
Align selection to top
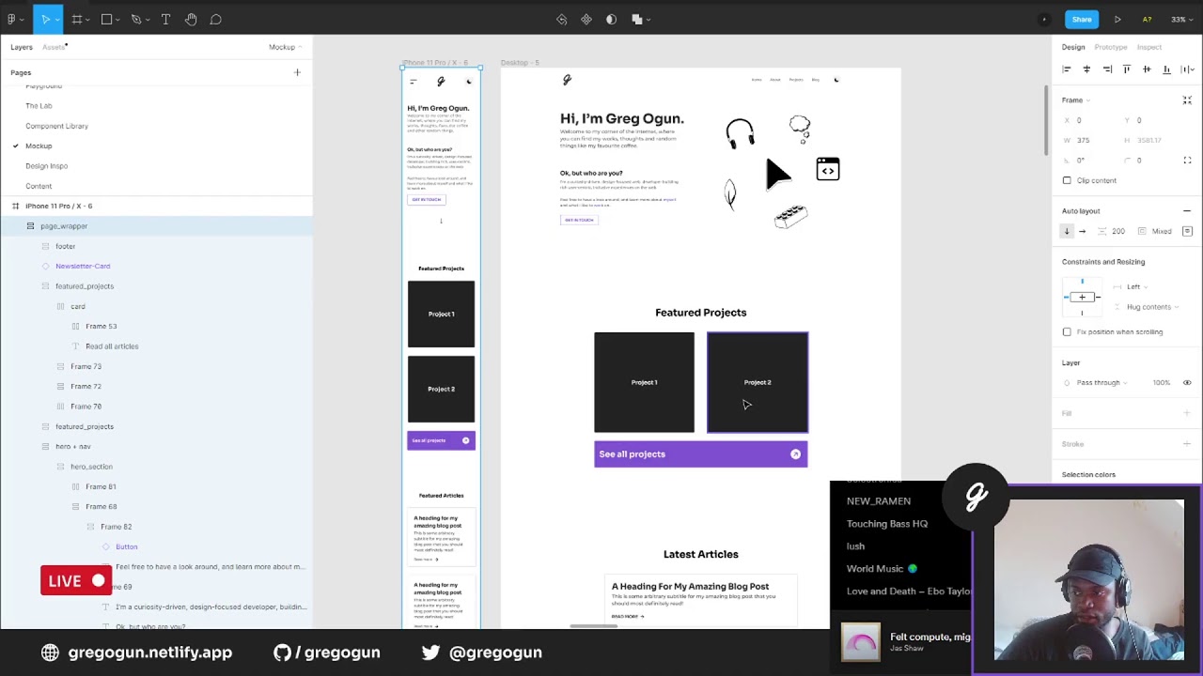coord(1127,69)
